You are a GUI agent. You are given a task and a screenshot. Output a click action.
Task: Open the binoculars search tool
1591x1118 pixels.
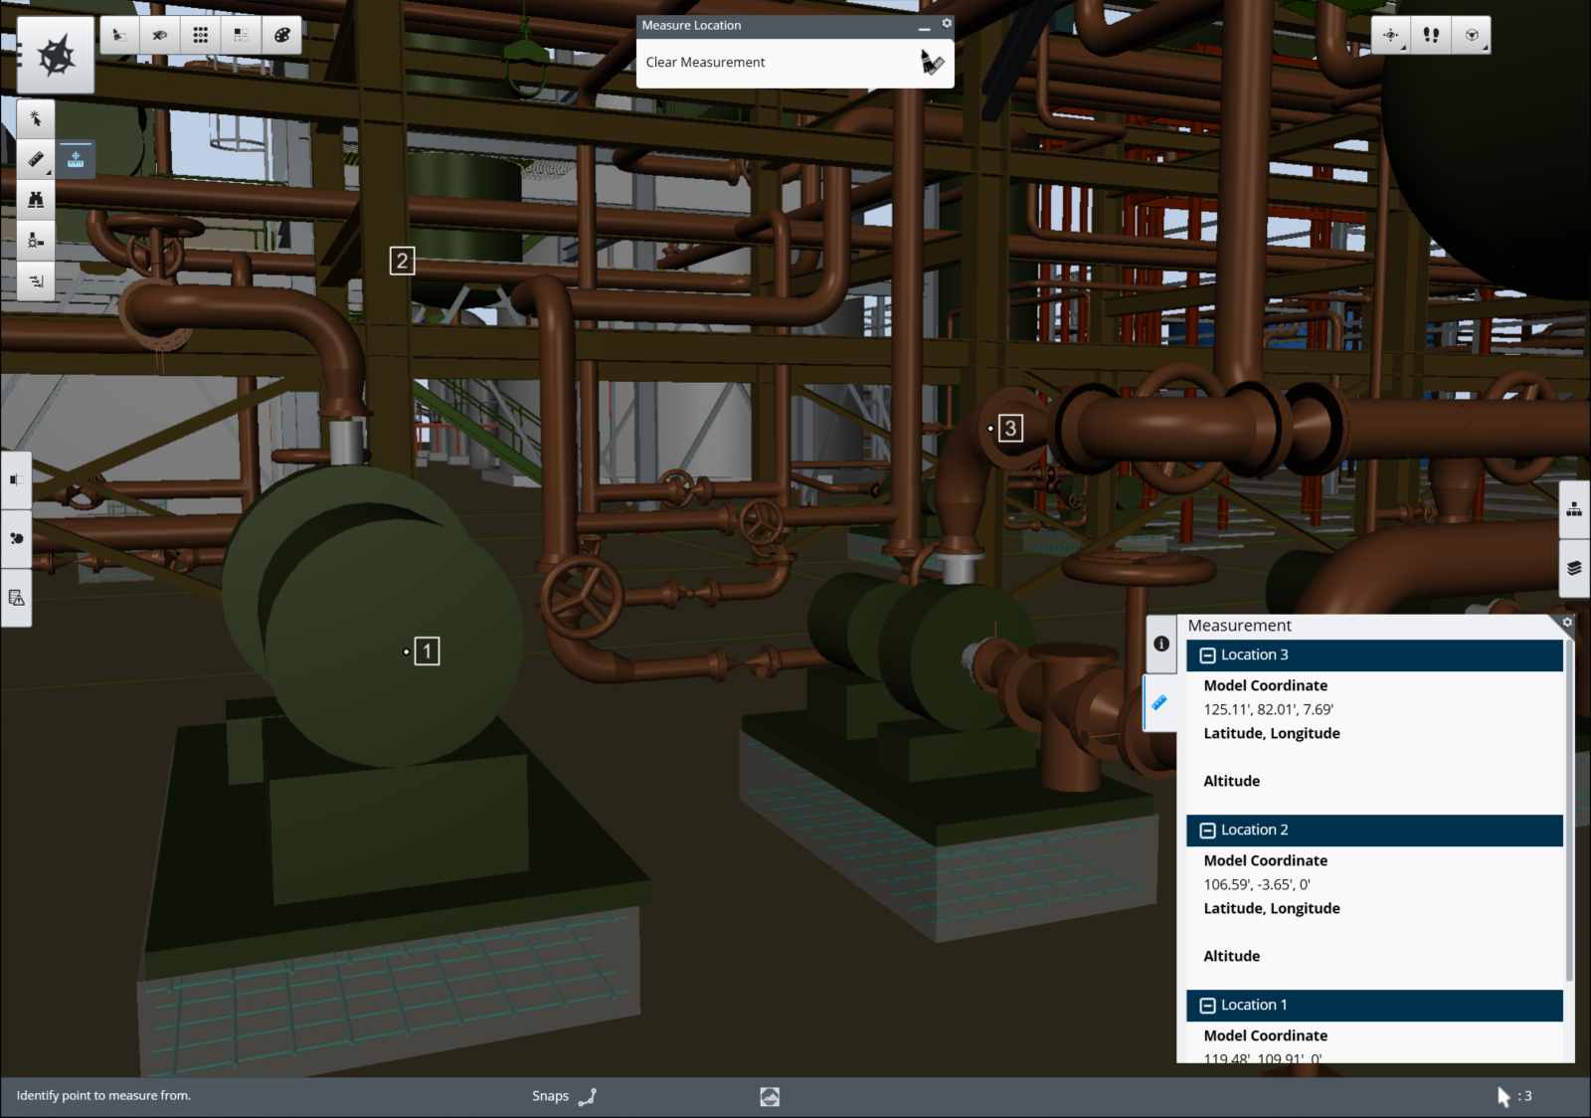36,200
